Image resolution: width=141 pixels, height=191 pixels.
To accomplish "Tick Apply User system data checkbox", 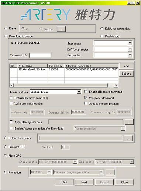I will point(11,122).
